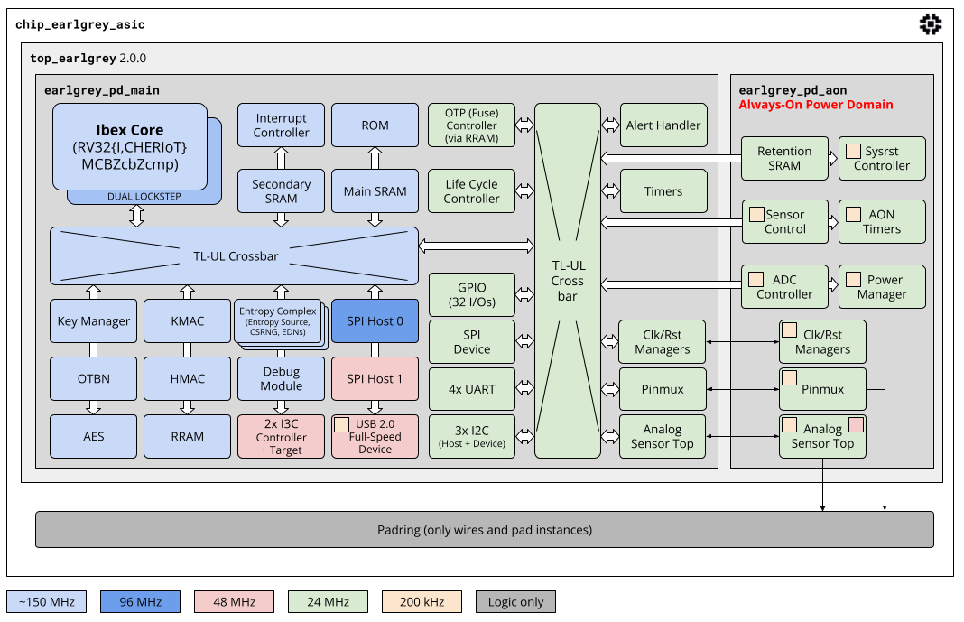Click the 24 MHz legend swatch
The height and width of the screenshot is (622, 964).
[x=328, y=602]
